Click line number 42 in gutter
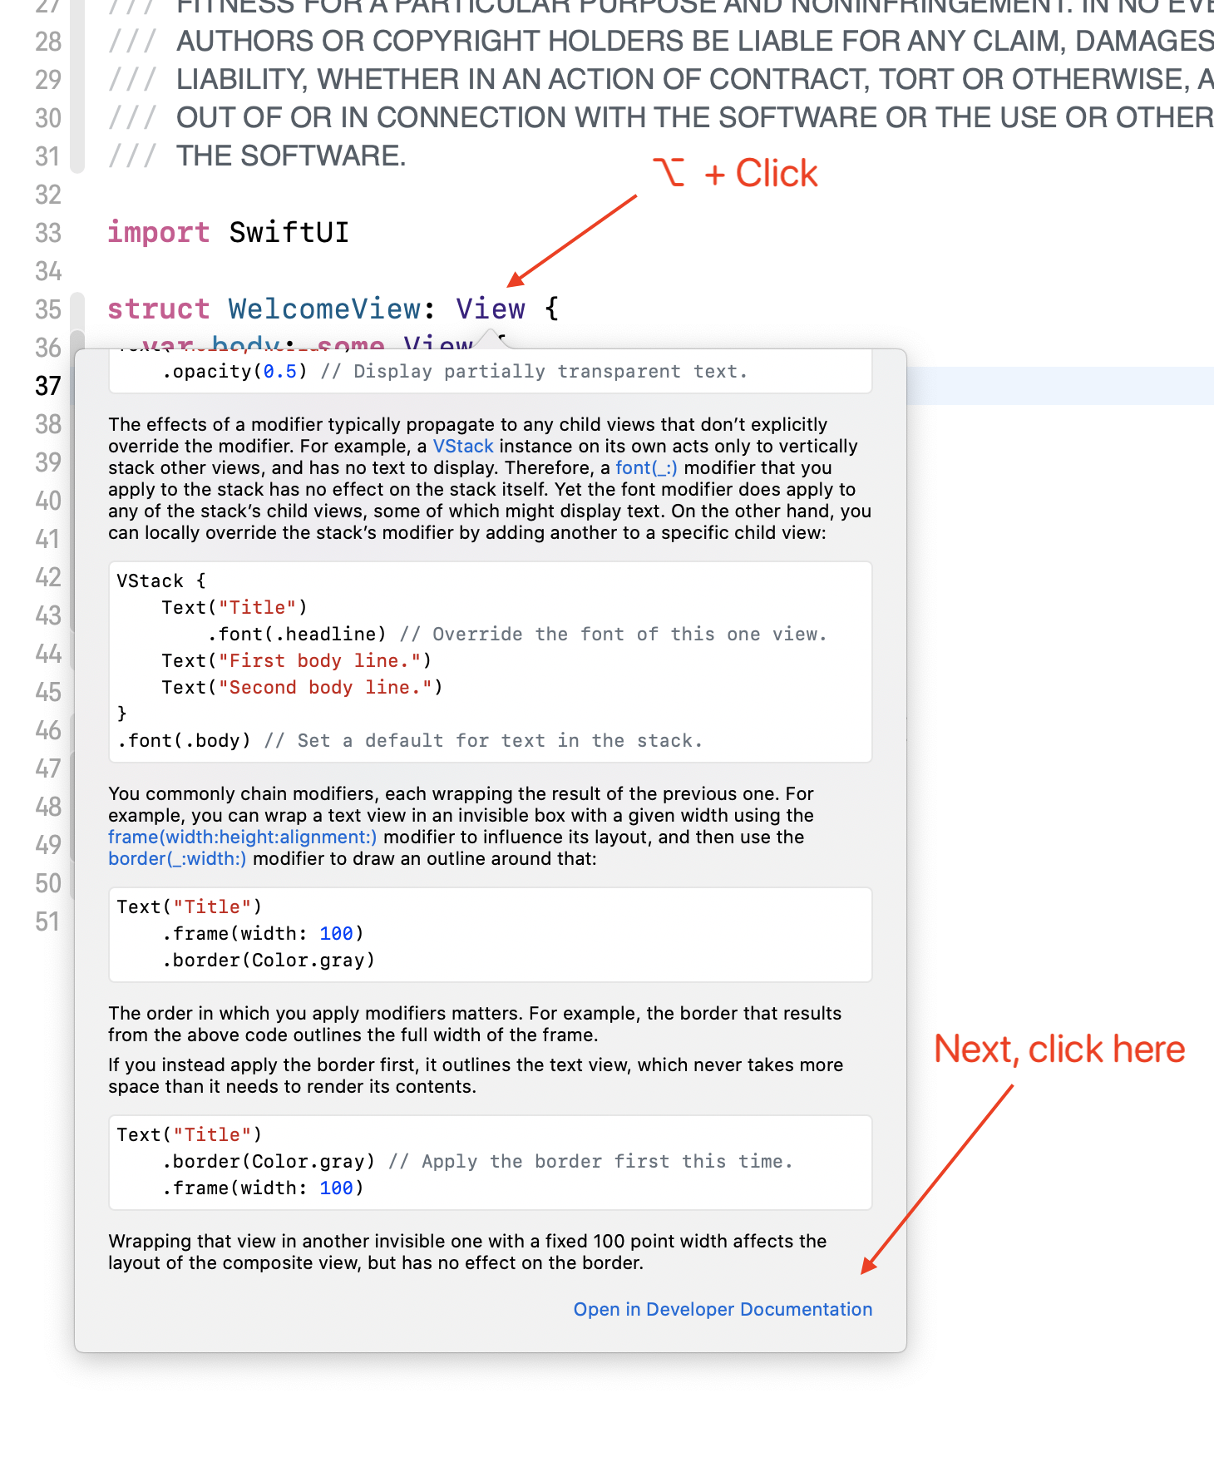Image resolution: width=1214 pixels, height=1472 pixels. pos(48,577)
